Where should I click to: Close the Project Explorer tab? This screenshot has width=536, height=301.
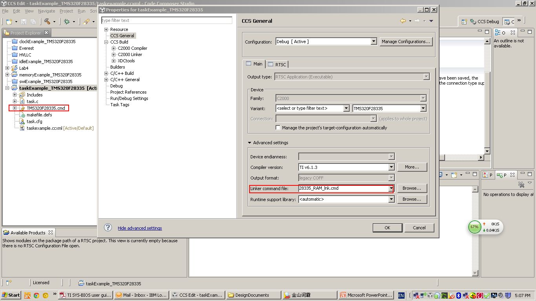tap(46, 33)
